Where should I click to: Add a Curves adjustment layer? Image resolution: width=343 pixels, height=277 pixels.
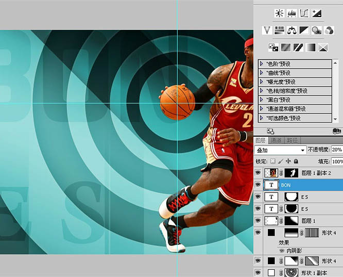[x=304, y=13]
